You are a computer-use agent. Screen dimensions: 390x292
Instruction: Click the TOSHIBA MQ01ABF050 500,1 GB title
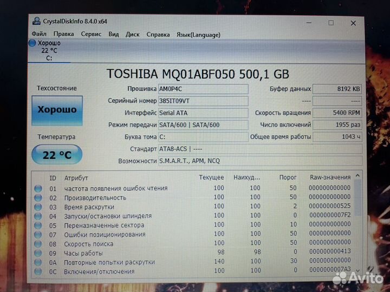[x=198, y=74]
